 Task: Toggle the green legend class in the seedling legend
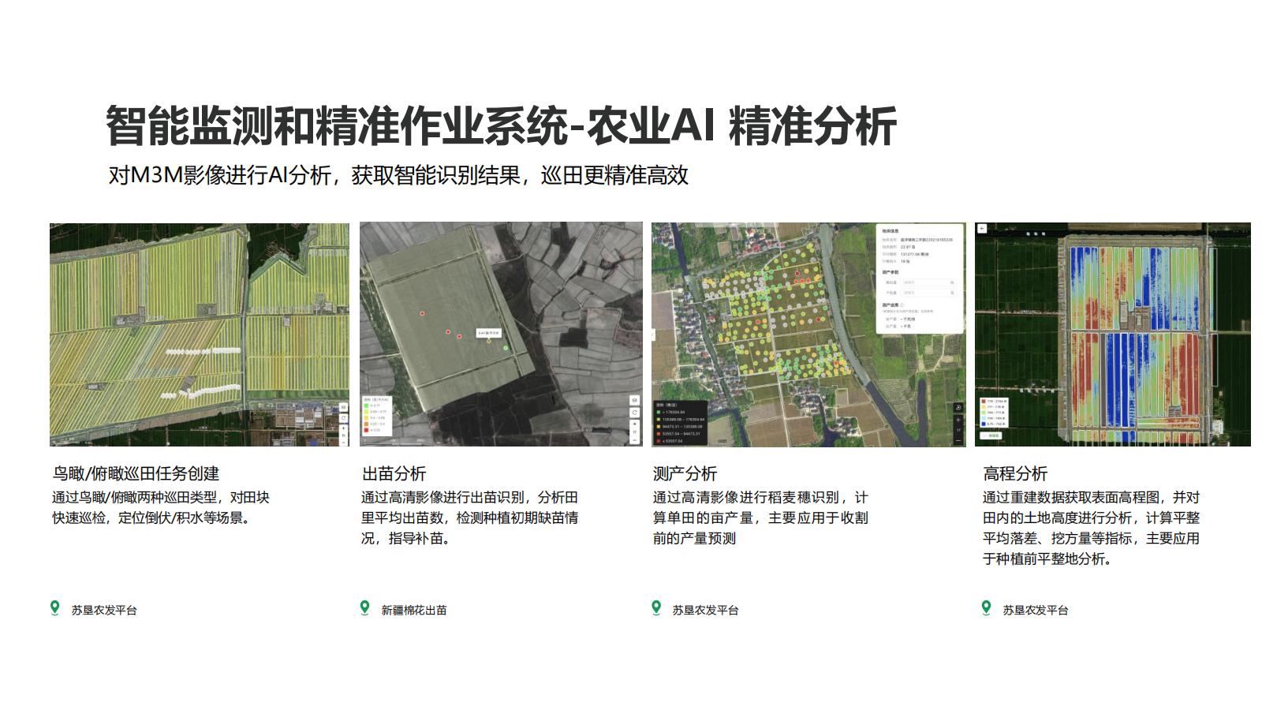366,405
